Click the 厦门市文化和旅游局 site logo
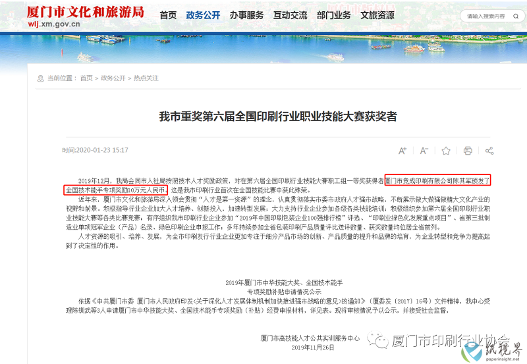Viewport: 527px width, 364px height. (86, 12)
